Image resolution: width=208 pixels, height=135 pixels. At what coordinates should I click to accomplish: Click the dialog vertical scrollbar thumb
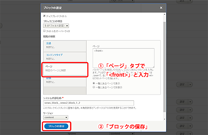tap(164, 67)
